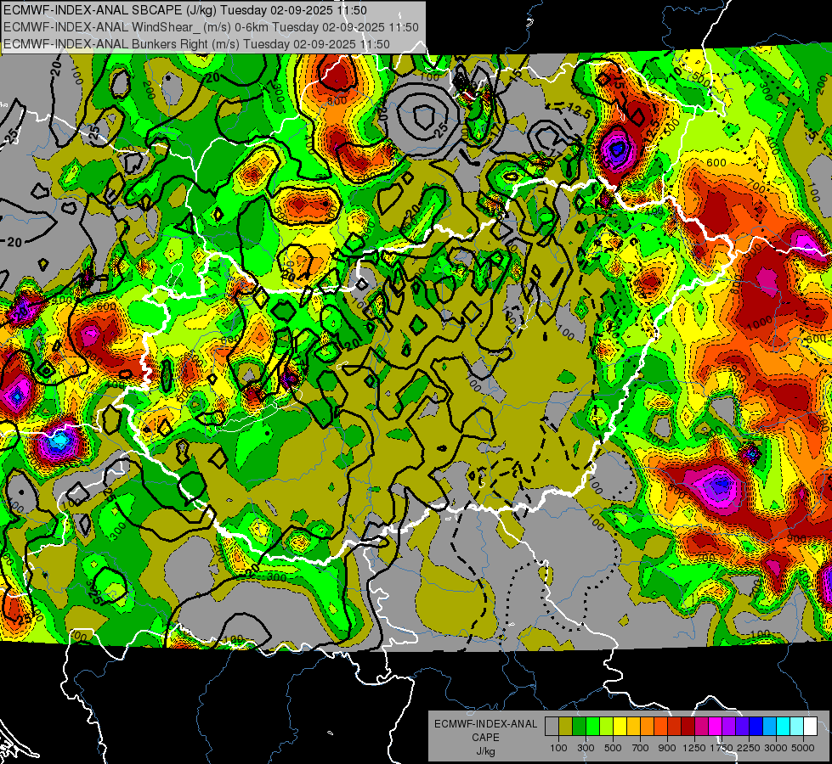The height and width of the screenshot is (764, 832).
Task: Select the pure yellow legend swatch
Action: 620,727
